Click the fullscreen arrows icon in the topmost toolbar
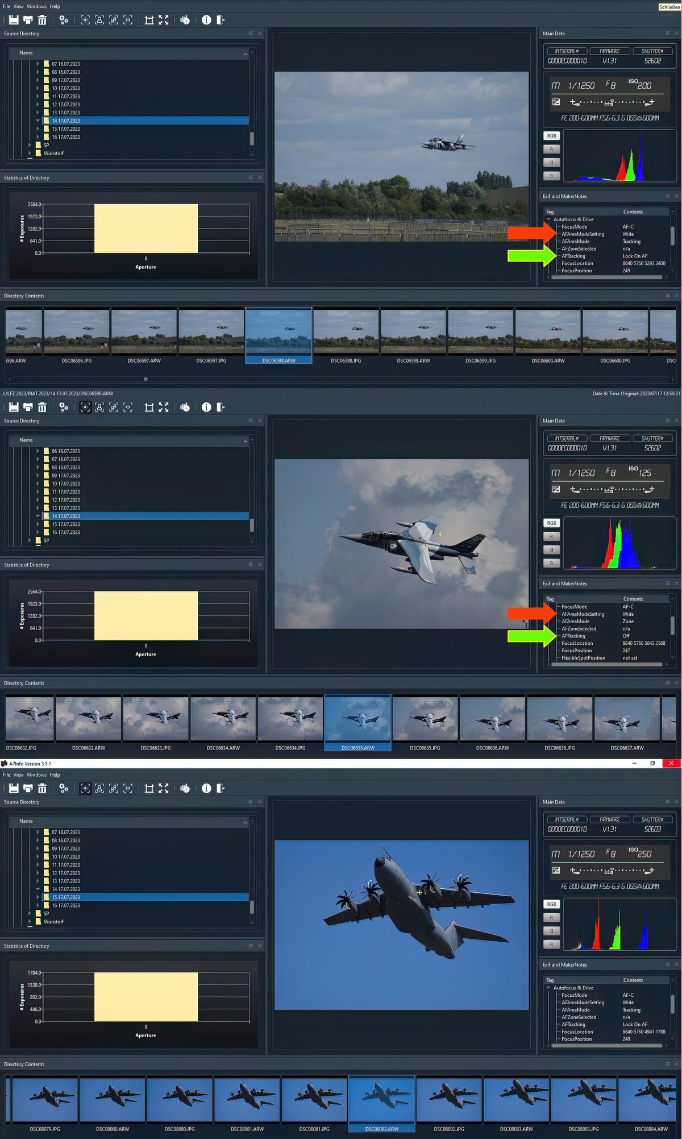Viewport: 682px width, 1139px height. (164, 20)
